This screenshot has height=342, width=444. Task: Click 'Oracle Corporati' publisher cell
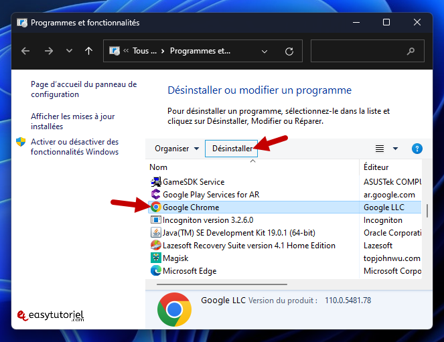click(x=392, y=233)
